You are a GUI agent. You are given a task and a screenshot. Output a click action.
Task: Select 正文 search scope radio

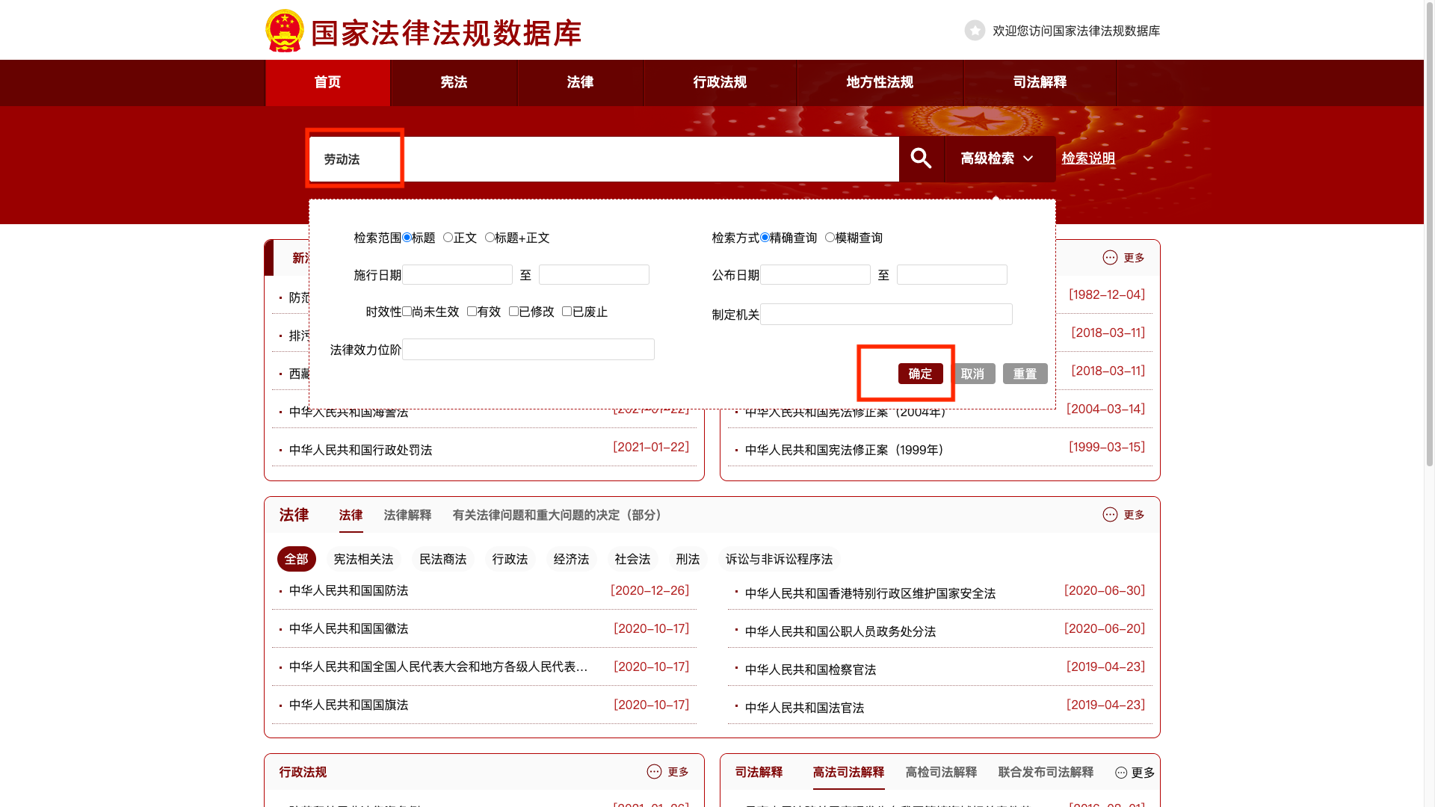pyautogui.click(x=448, y=238)
